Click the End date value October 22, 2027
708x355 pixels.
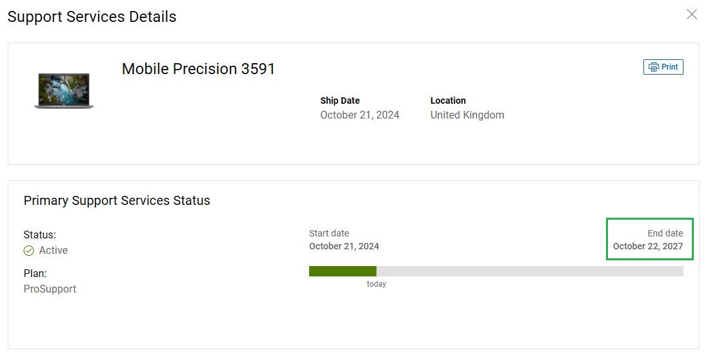click(647, 246)
